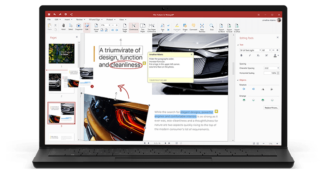
Task: Select page 2 thumbnail in Pages panel
Action: [61, 82]
